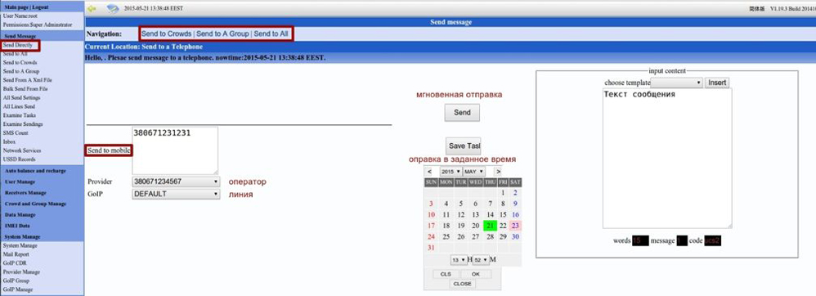Click the Send button
816x296 pixels.
[x=462, y=113]
